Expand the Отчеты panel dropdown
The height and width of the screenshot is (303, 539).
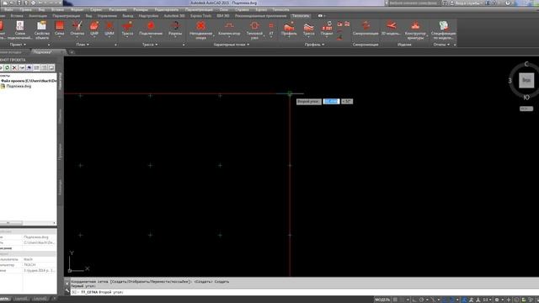[x=441, y=45]
